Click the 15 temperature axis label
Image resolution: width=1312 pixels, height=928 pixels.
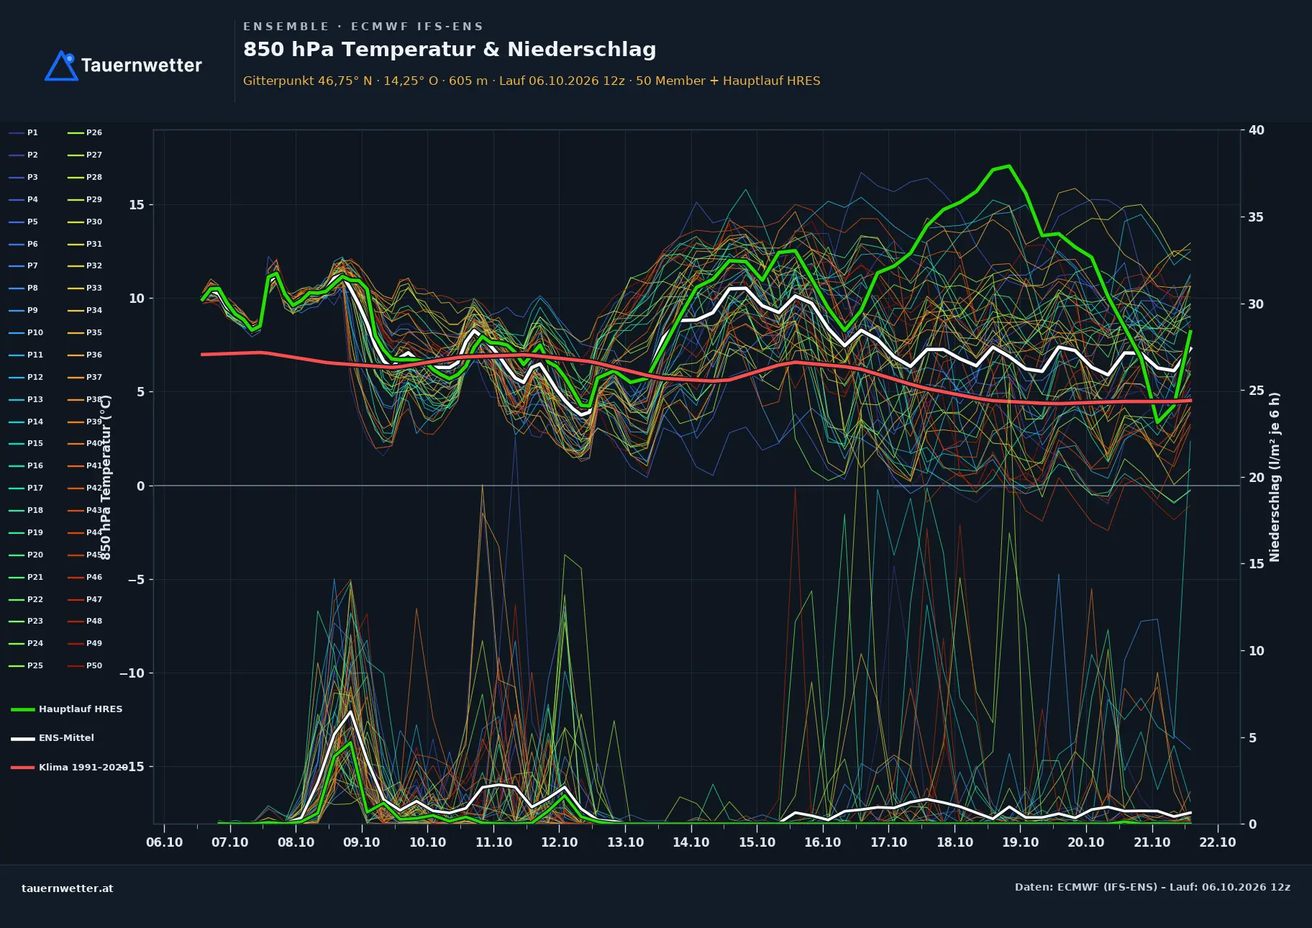click(x=137, y=205)
